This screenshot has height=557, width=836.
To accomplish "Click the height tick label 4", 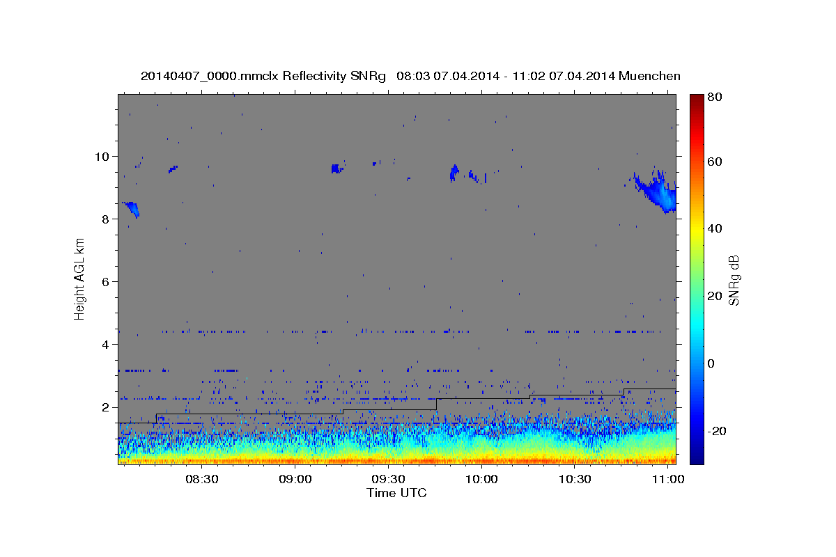I will pyautogui.click(x=107, y=344).
